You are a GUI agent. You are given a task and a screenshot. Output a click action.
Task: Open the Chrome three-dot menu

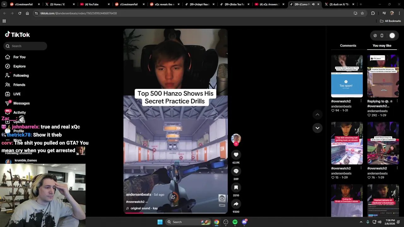tap(399, 13)
